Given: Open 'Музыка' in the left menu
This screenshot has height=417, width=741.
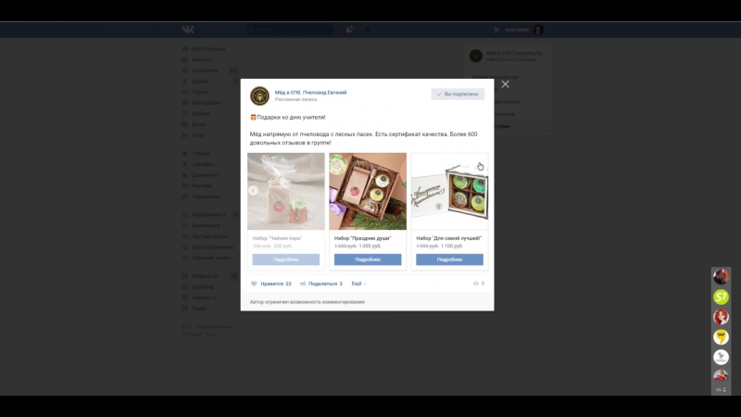Looking at the screenshot, I should point(201,113).
